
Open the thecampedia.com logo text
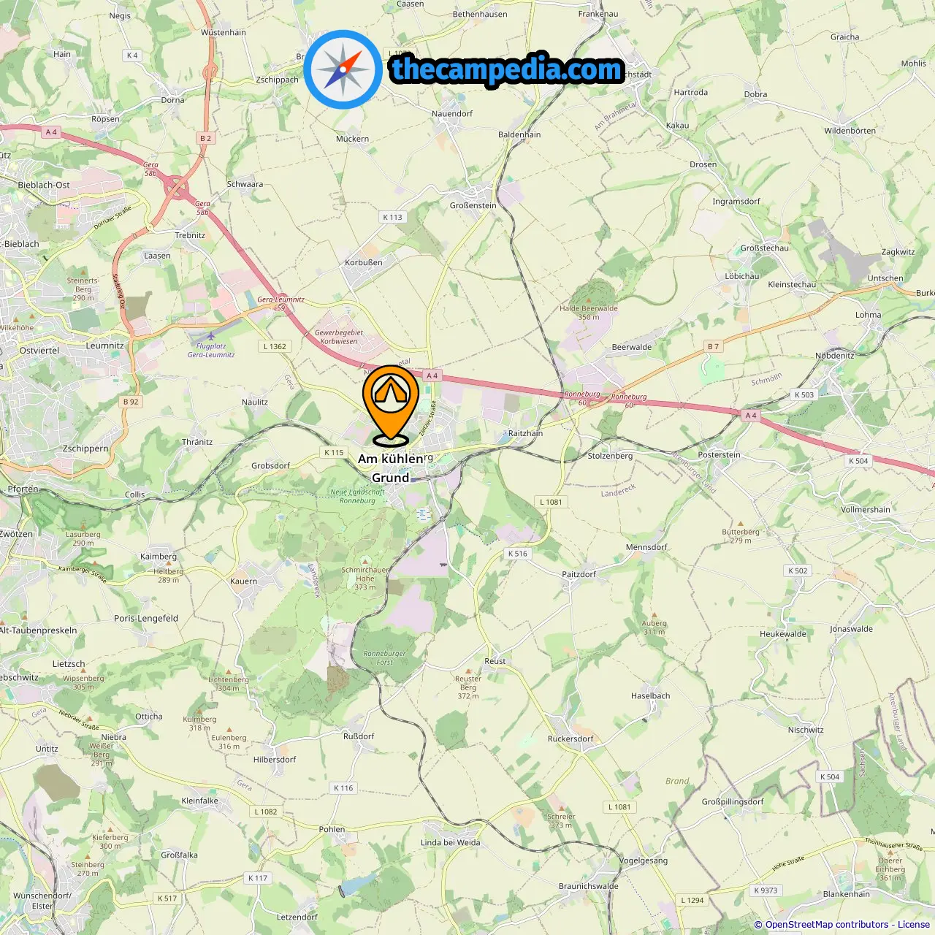(507, 69)
